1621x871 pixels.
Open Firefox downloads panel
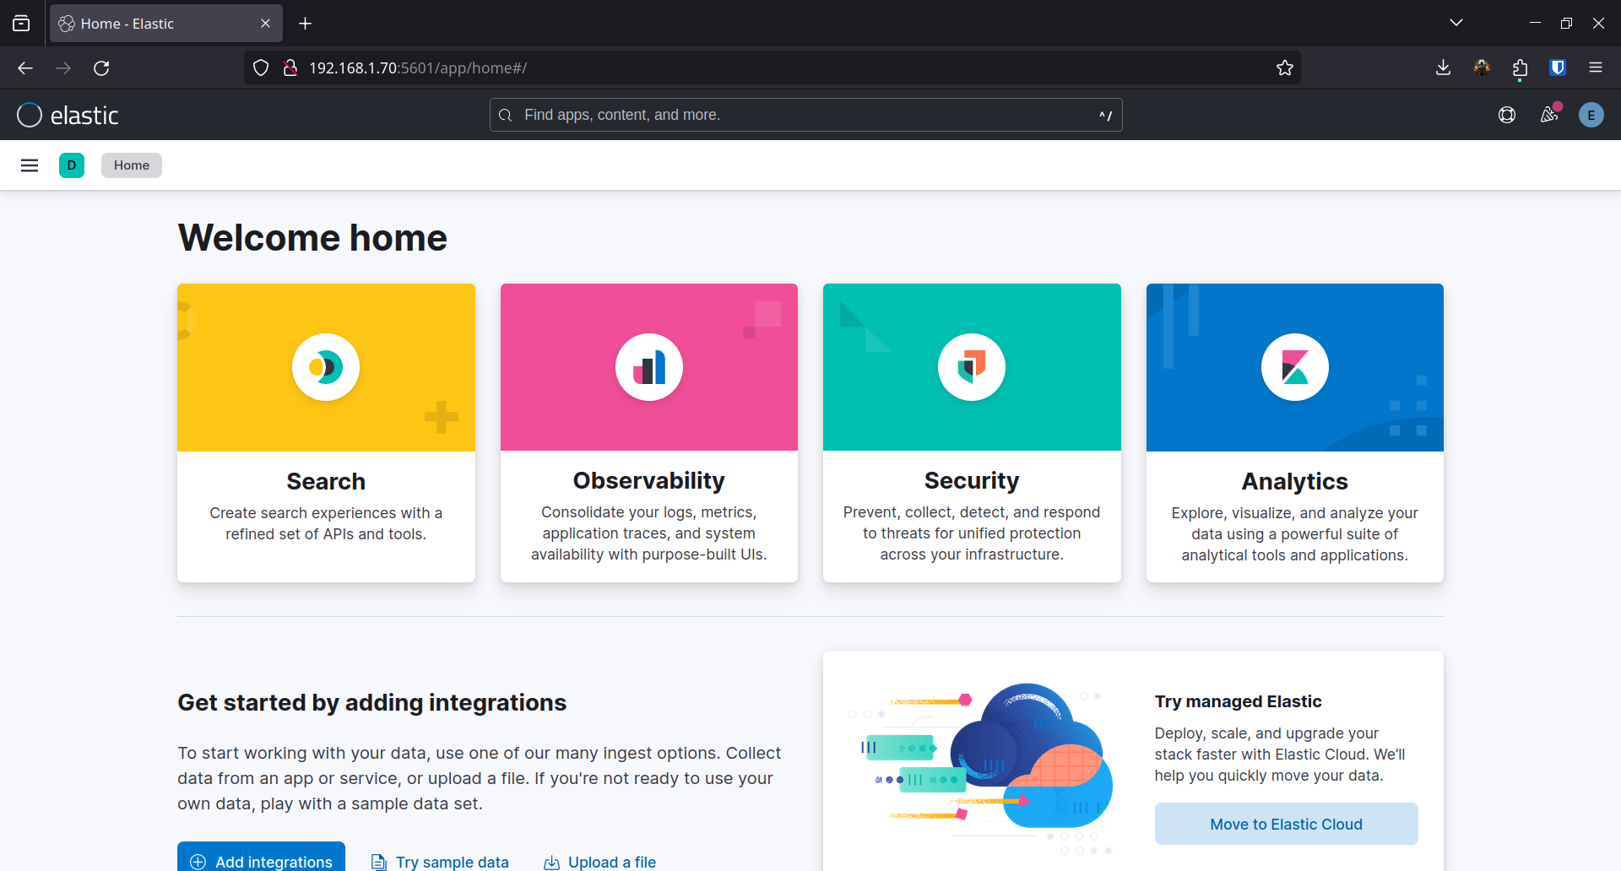tap(1443, 68)
